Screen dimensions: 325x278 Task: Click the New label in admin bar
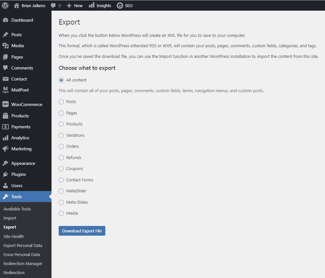[78, 6]
